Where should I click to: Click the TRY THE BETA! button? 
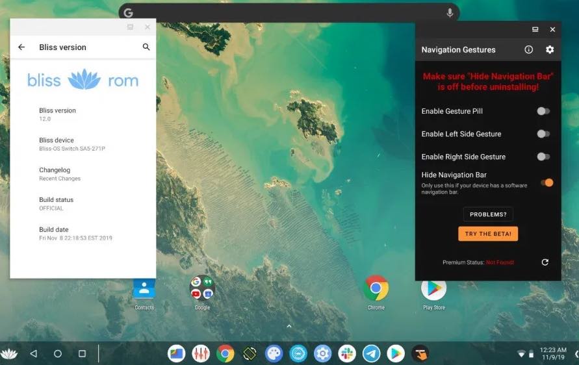(x=488, y=234)
